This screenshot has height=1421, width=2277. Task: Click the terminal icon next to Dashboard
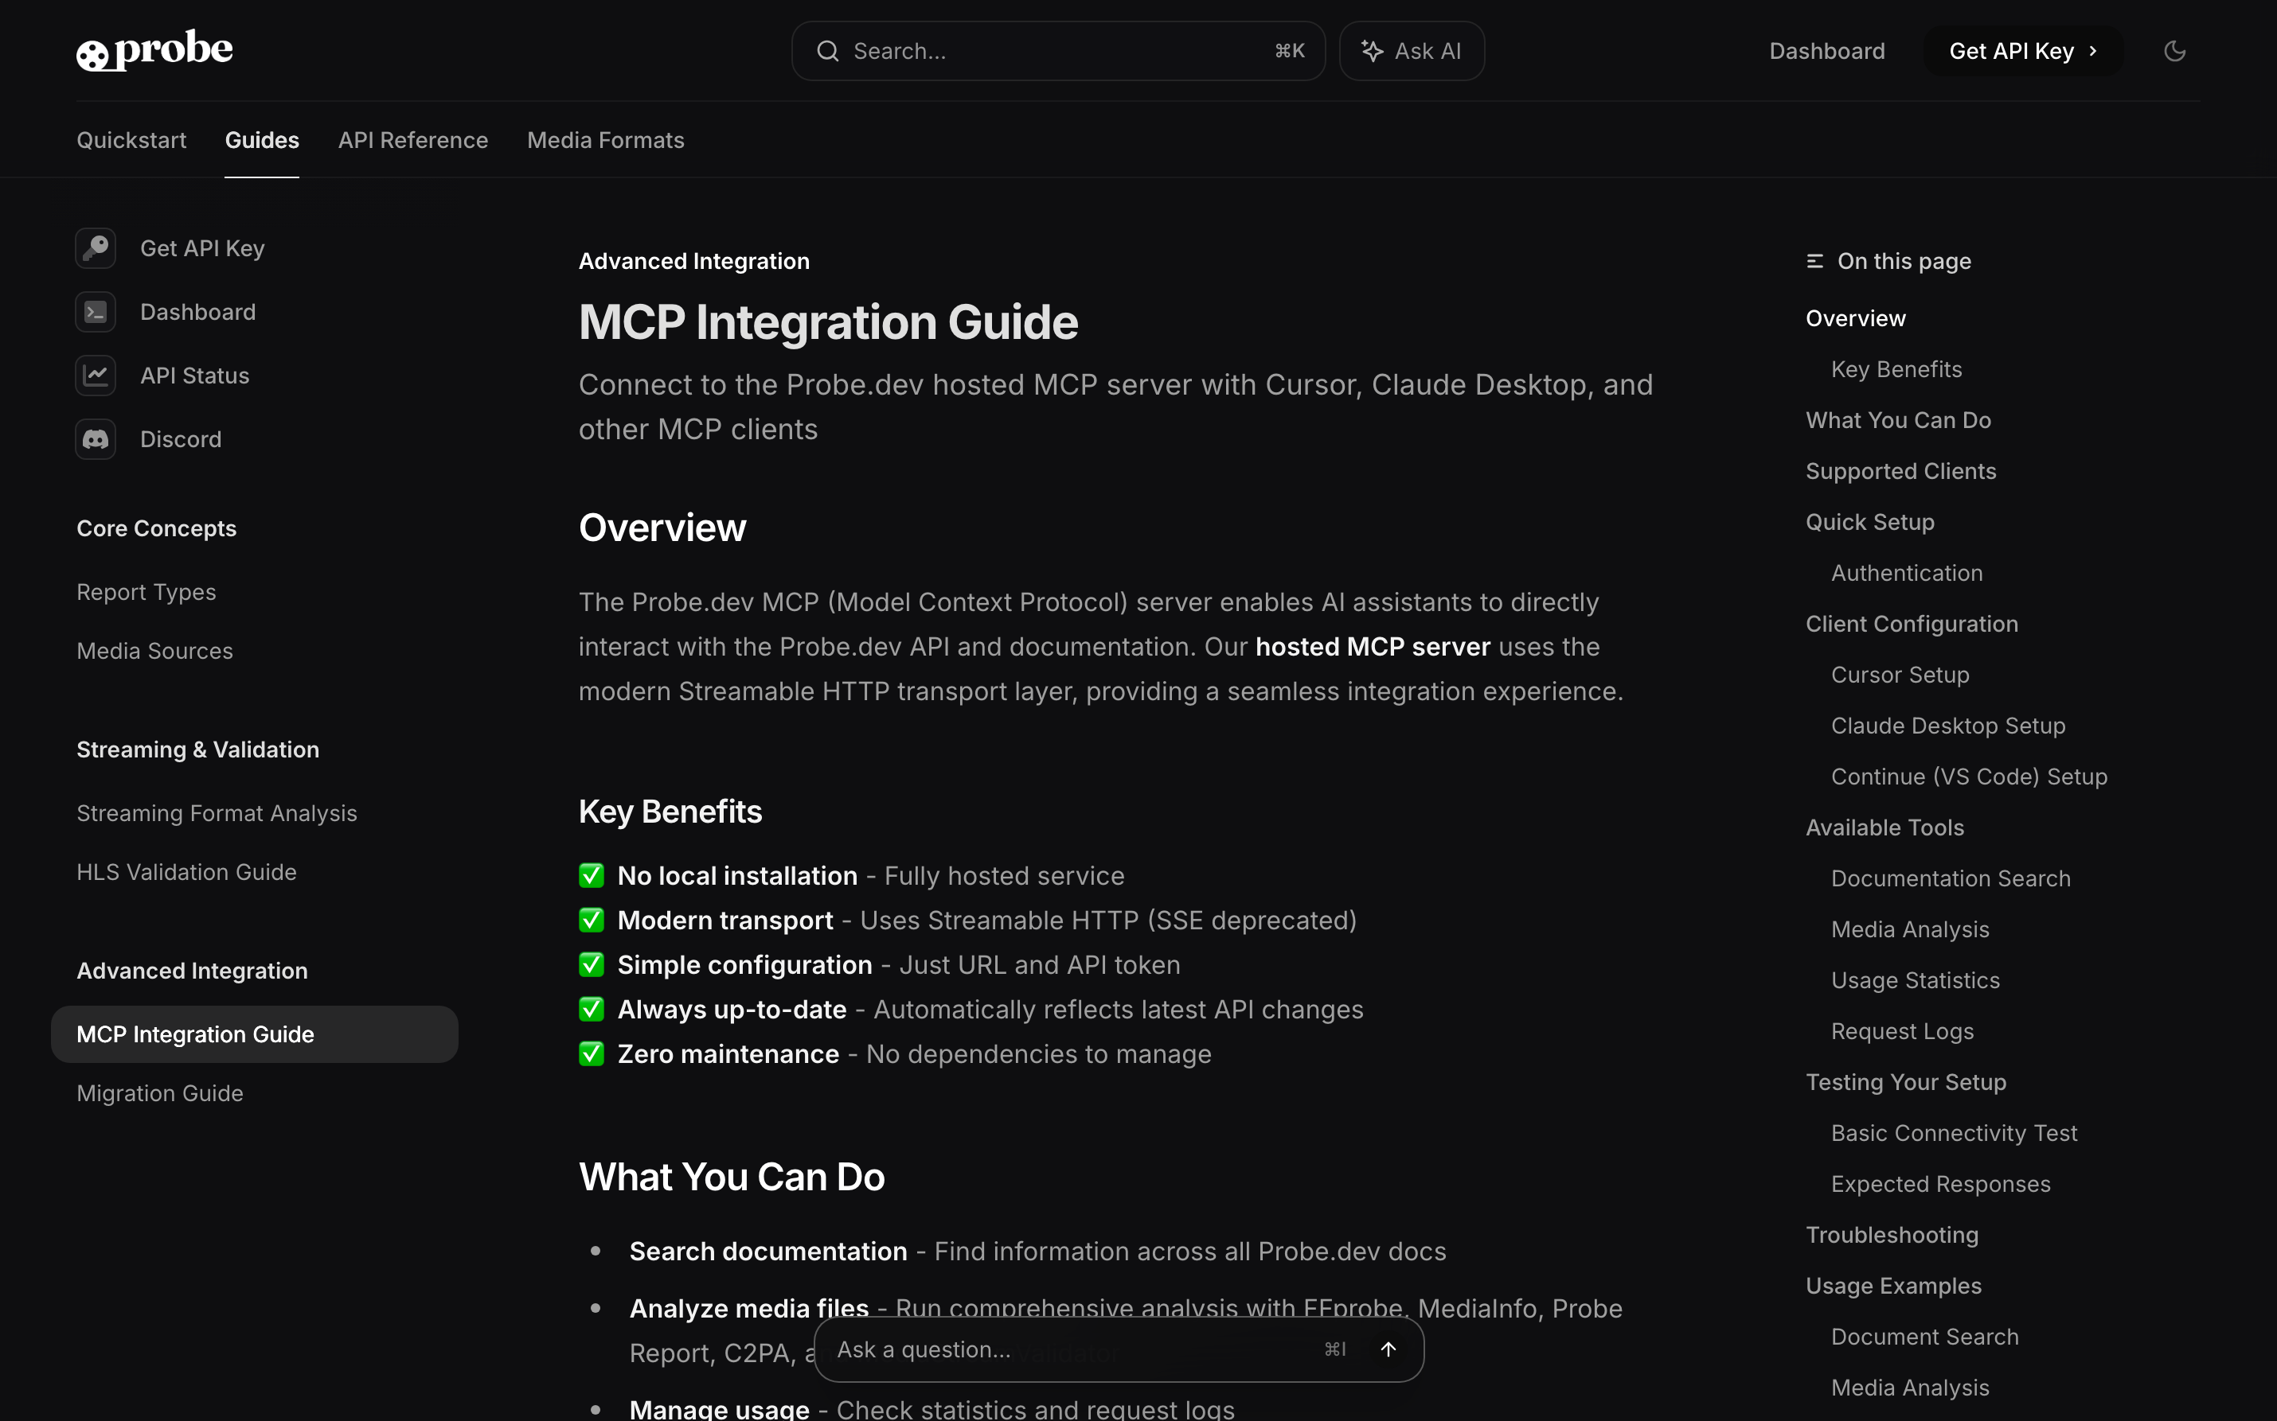coord(96,312)
